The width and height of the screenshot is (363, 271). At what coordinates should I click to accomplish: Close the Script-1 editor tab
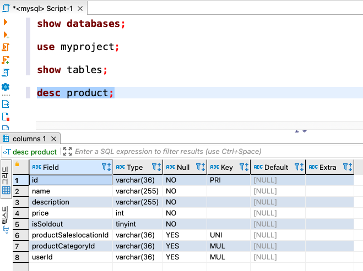(80, 9)
